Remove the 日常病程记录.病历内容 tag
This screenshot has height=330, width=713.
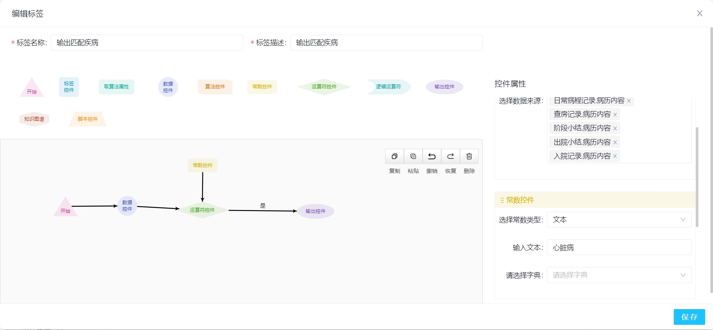(x=629, y=101)
